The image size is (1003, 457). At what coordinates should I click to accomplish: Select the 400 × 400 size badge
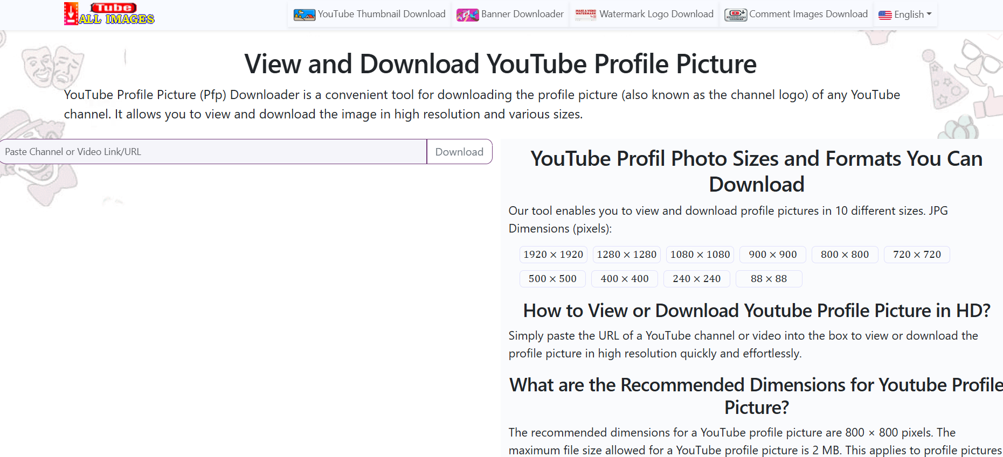coord(625,279)
